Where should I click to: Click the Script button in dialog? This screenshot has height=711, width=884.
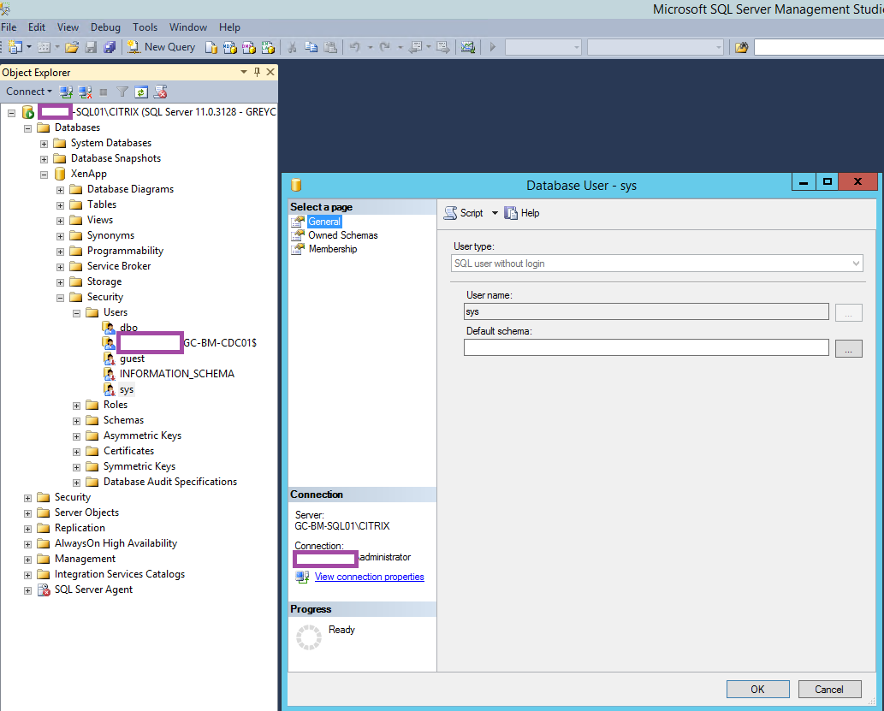click(x=463, y=213)
